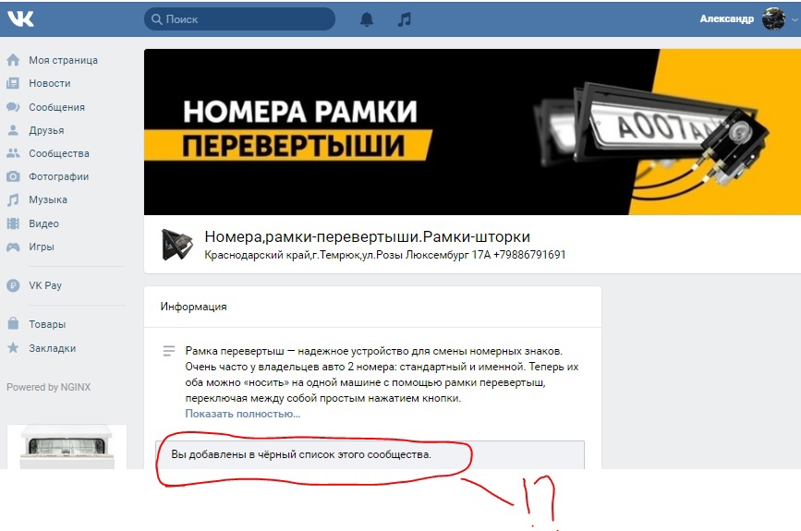Image resolution: width=801 pixels, height=531 pixels.
Task: Open Игры gamepad icon
Action: click(x=13, y=247)
